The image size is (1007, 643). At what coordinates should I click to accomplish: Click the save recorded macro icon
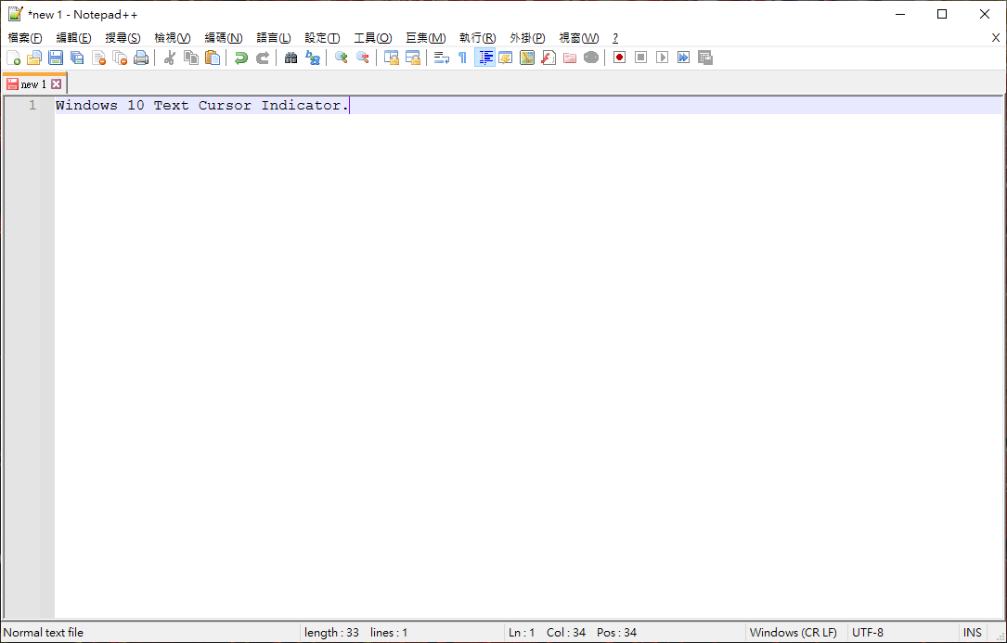pyautogui.click(x=705, y=58)
